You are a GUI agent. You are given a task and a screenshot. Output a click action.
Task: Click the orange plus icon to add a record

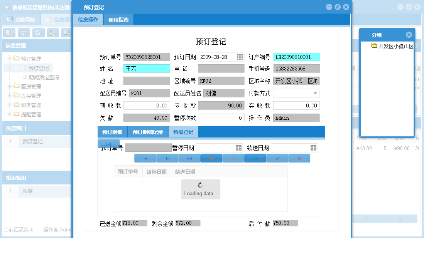point(211,158)
